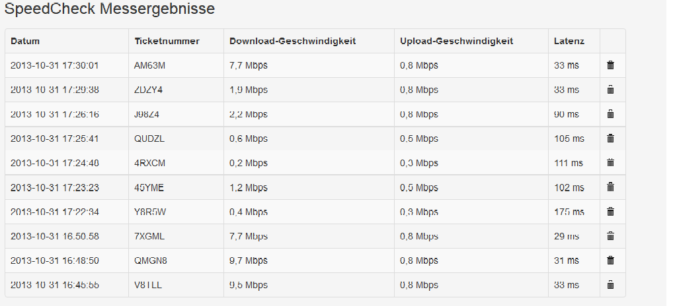The image size is (677, 306).
Task: Click trash icon for ticket ZDZY4
Action: click(x=610, y=90)
